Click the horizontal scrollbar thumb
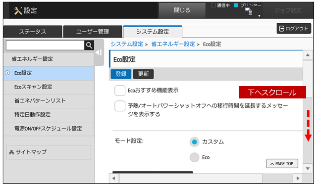317x186 pixels. pos(191,178)
